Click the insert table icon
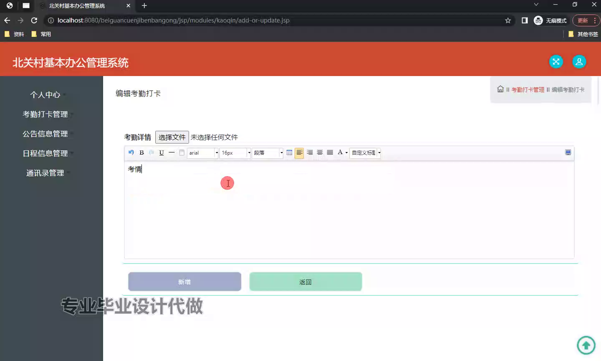Viewport: 601px width, 361px height. point(289,153)
